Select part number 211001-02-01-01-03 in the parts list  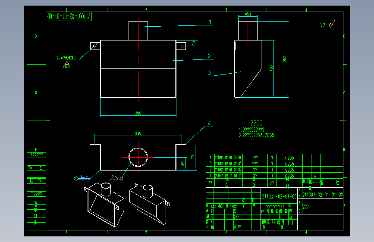228,164
